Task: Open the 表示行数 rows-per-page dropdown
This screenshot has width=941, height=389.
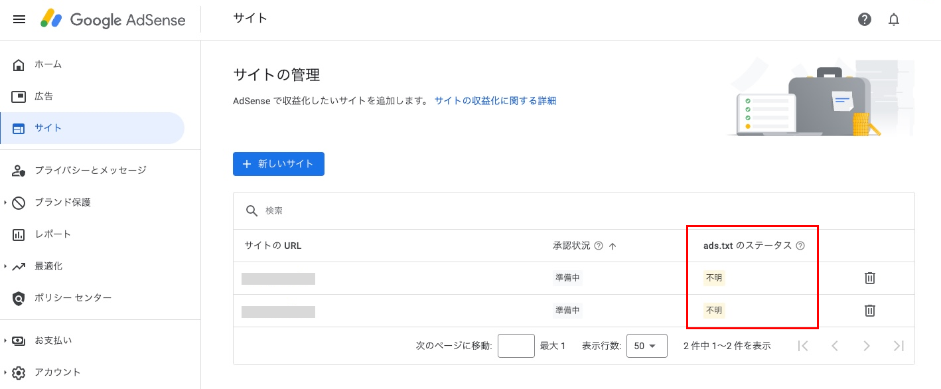Action: click(x=645, y=346)
